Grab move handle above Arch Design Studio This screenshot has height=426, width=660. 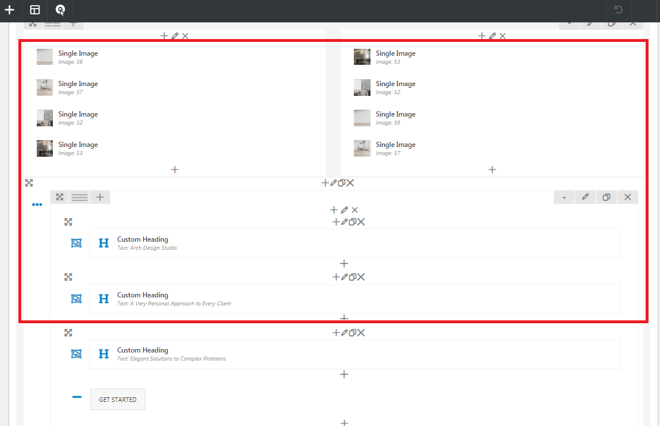pos(68,222)
